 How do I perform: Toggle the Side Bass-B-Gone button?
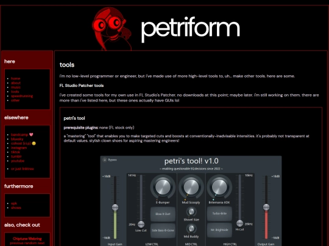coord(163,230)
